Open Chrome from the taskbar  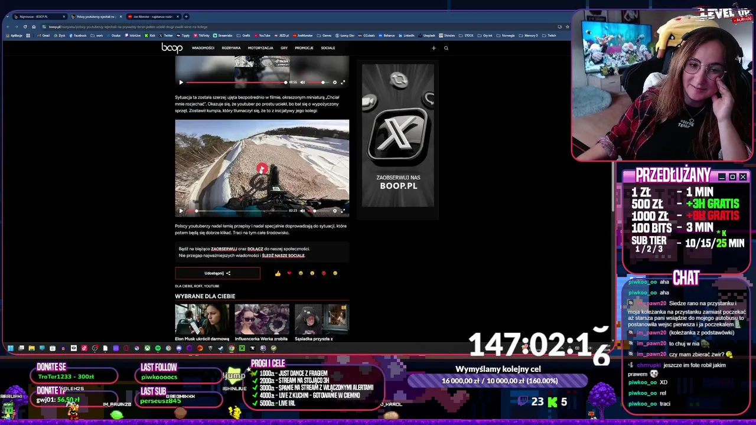click(x=232, y=348)
